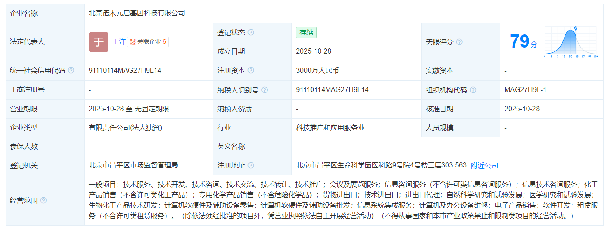The image size is (607, 229).
Task: Click the registration authority 北京市昌平区市场监督管理局
Action: coord(133,165)
